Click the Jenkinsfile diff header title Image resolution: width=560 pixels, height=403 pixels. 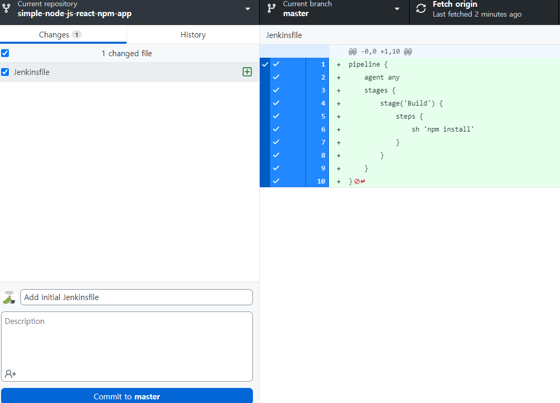point(284,35)
